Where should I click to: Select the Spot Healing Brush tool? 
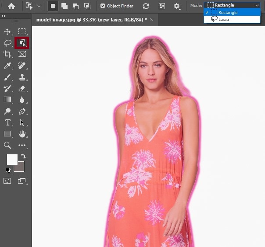[22, 66]
